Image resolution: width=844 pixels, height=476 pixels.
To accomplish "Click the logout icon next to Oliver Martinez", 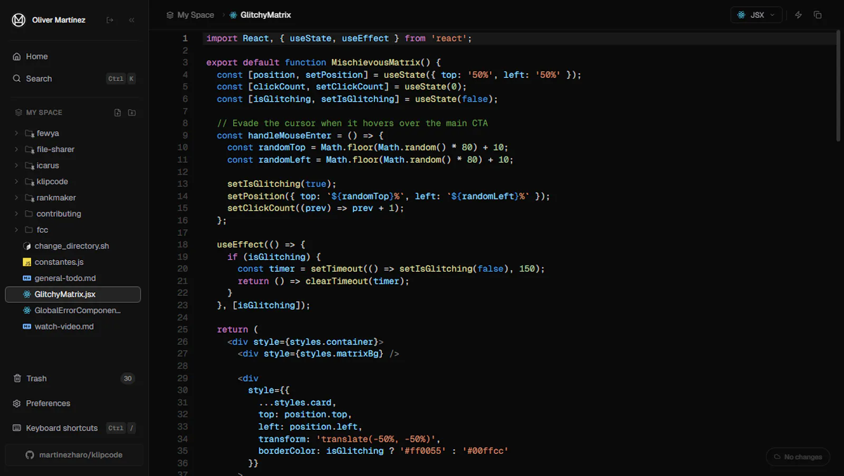I will 110,20.
